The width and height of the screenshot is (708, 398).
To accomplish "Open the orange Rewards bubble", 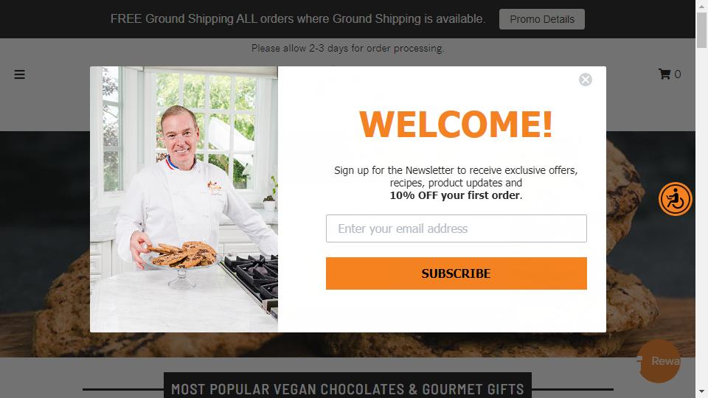I will 659,361.
